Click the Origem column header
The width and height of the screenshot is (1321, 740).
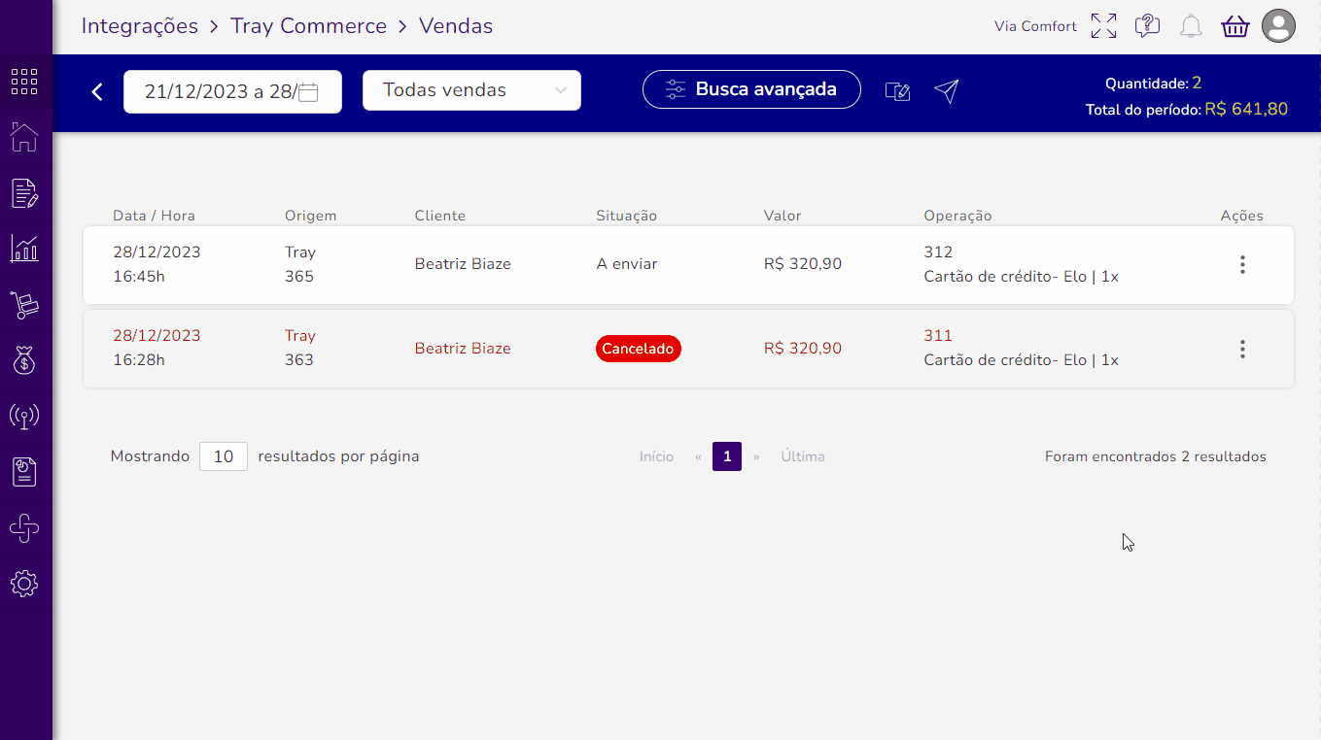(x=310, y=216)
